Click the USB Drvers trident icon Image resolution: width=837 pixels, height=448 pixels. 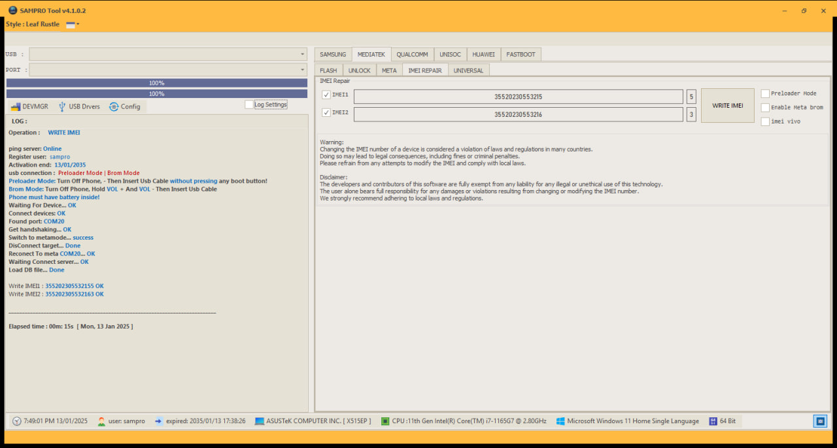click(x=62, y=106)
